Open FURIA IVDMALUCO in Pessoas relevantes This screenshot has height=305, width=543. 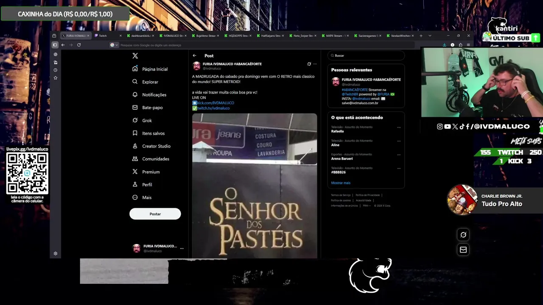point(371,80)
